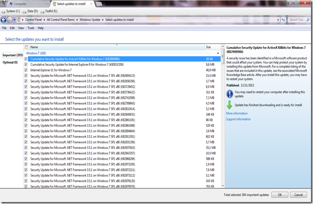Click the Control Panel breadcrumb
The width and height of the screenshot is (313, 204).
point(34,20)
